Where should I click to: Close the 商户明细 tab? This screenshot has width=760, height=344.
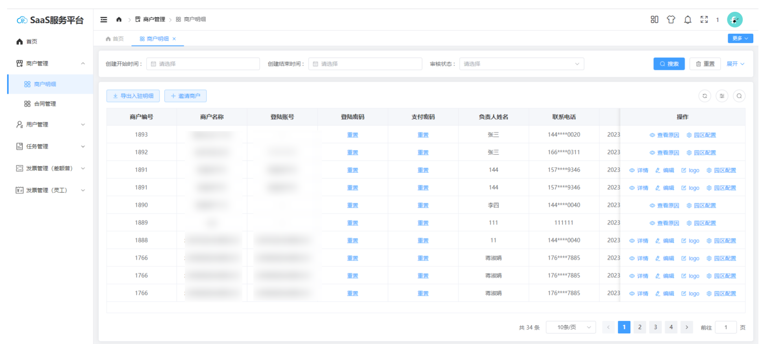pos(174,39)
